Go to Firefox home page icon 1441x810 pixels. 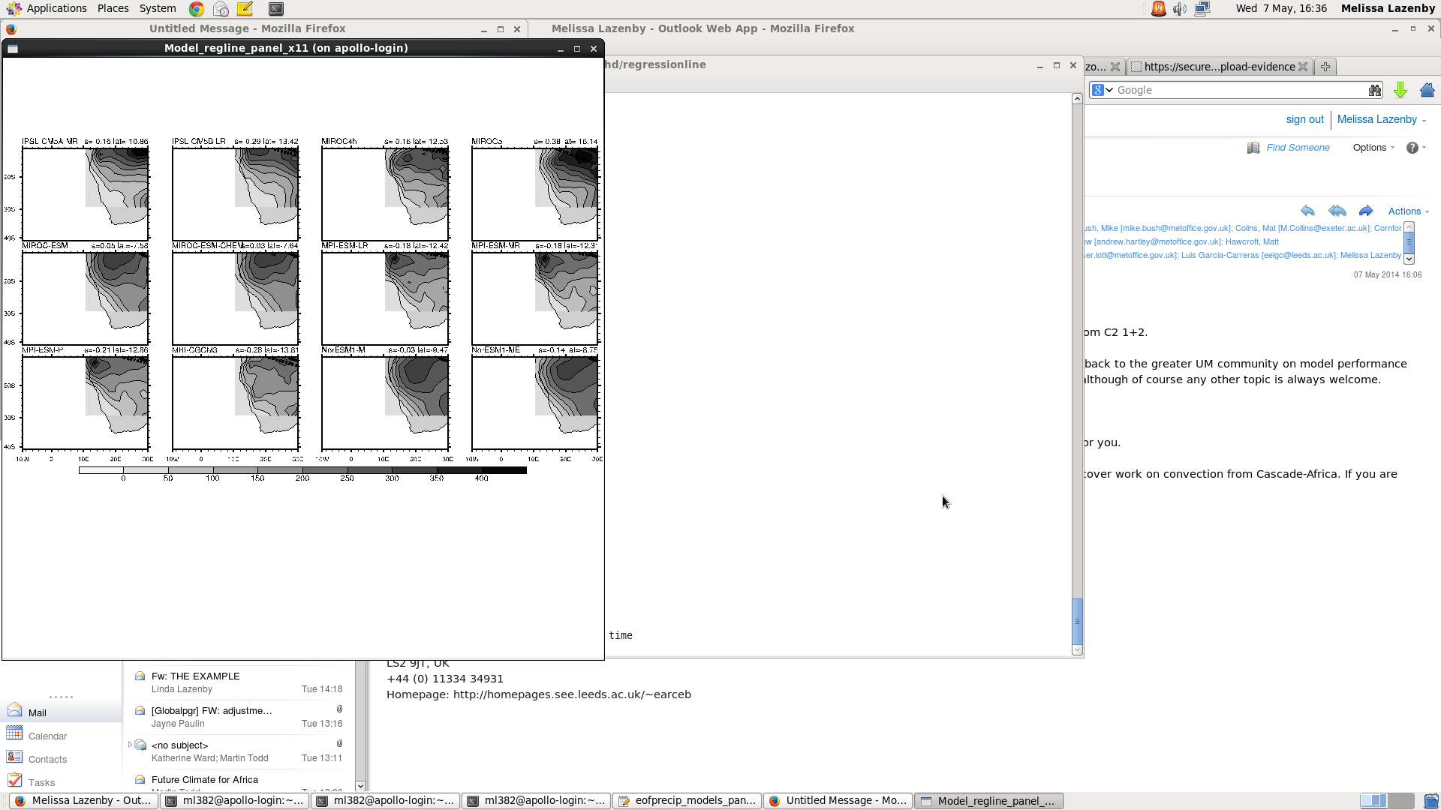pos(1427,90)
